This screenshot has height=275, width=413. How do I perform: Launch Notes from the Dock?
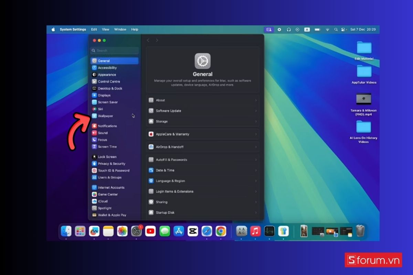[108, 231]
